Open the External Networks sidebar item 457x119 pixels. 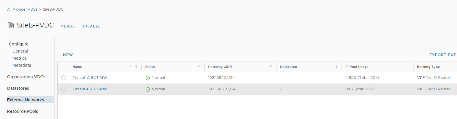click(25, 100)
